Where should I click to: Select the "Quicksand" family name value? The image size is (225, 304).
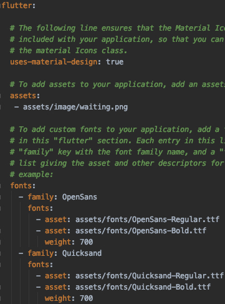click(x=82, y=253)
